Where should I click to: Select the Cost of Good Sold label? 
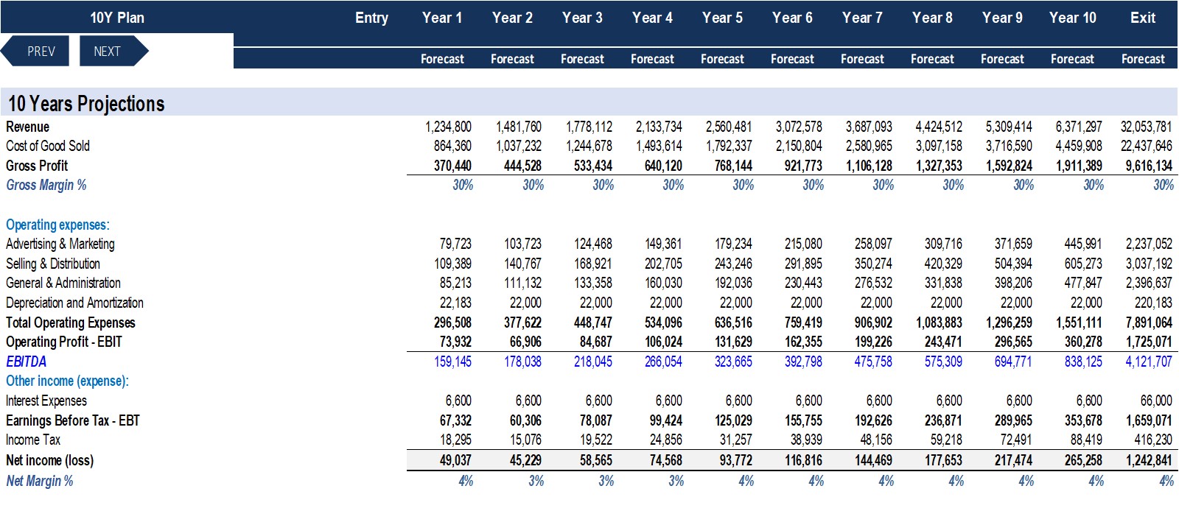pos(48,146)
